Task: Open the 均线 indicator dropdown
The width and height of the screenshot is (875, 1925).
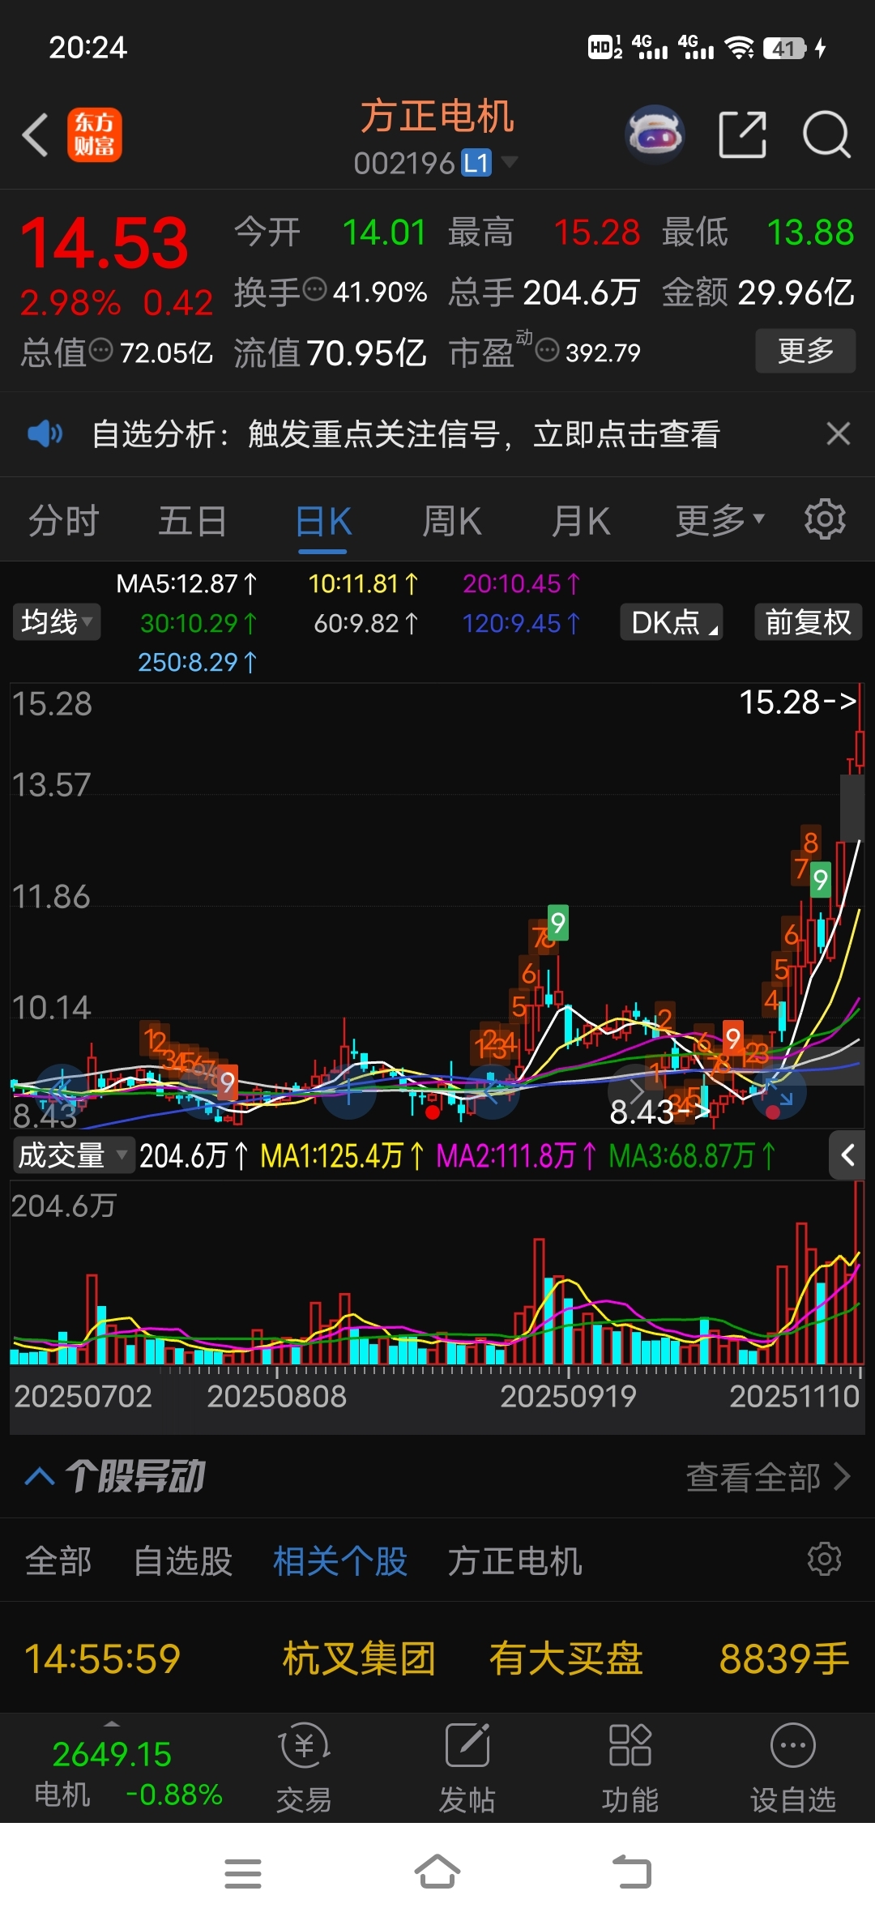Action: 56,622
